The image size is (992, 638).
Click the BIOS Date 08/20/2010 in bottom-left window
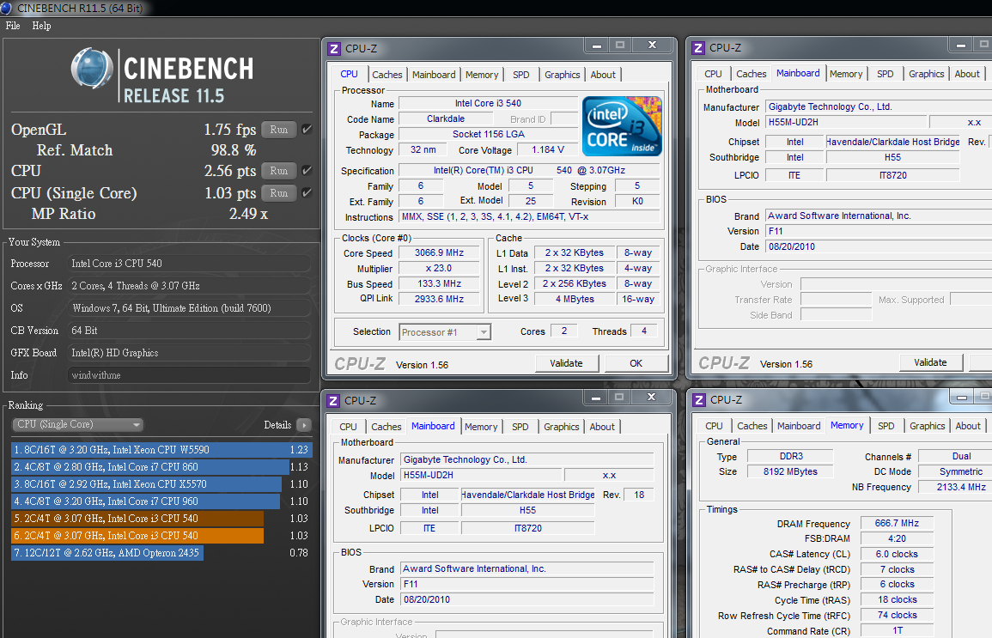[527, 599]
